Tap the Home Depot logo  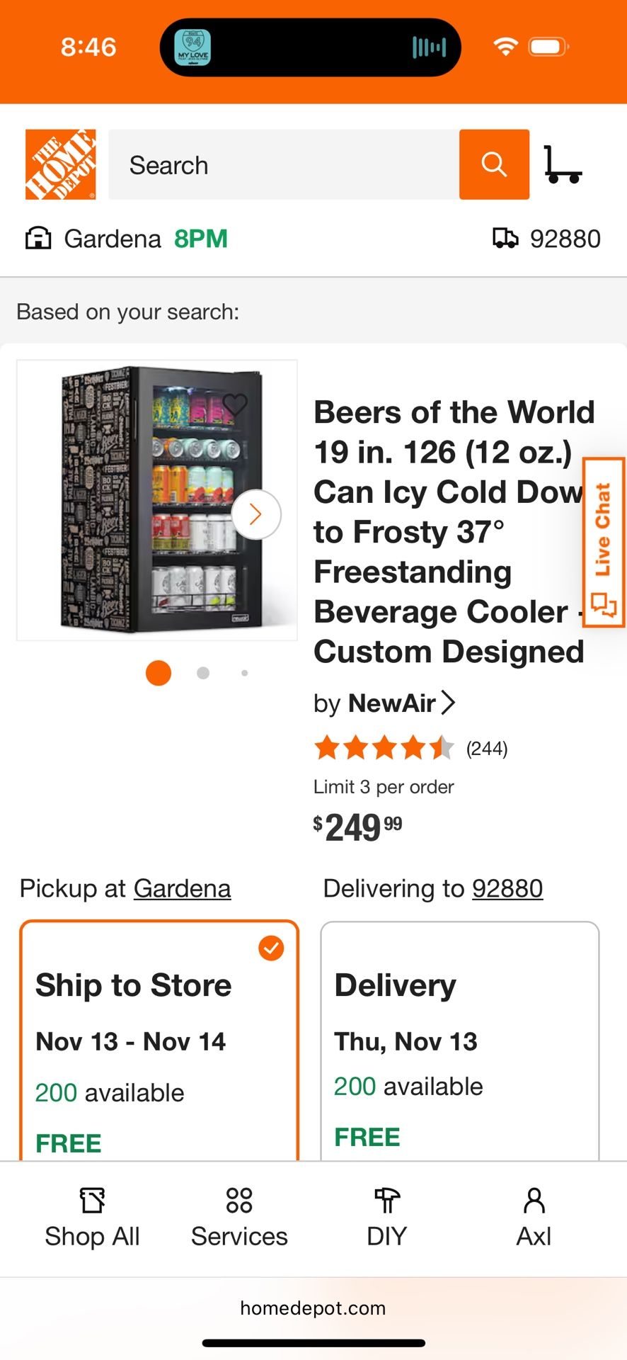coord(61,164)
